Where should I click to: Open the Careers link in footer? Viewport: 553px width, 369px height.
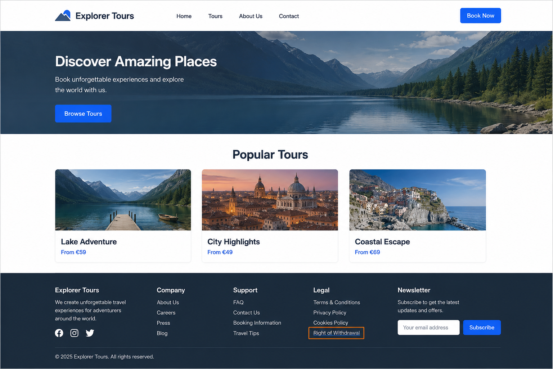pyautogui.click(x=166, y=313)
